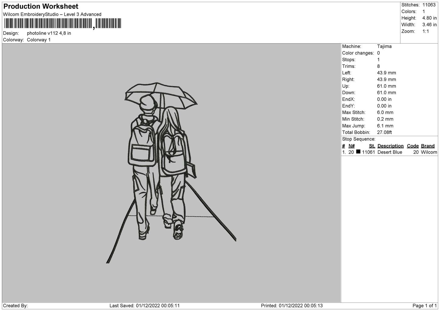Click the Stitches value 11063
The image size is (440, 311).
tap(429, 5)
